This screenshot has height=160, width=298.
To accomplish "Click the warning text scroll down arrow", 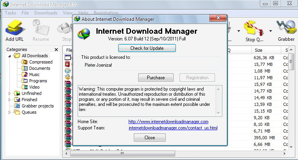I will pyautogui.click(x=218, y=113).
